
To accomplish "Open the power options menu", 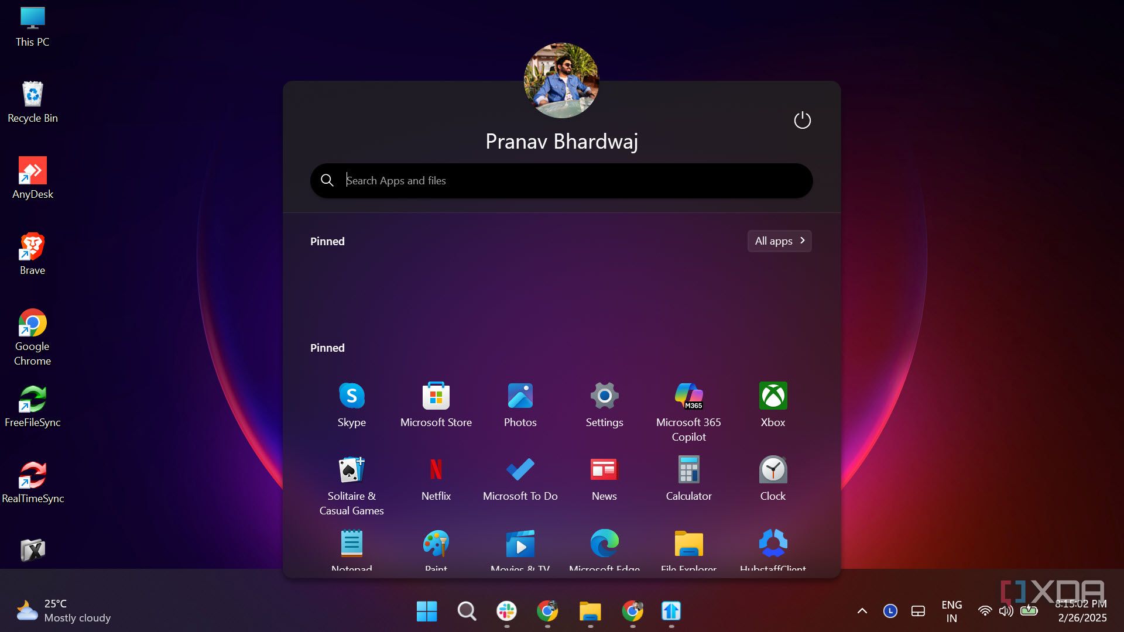I will pyautogui.click(x=803, y=120).
